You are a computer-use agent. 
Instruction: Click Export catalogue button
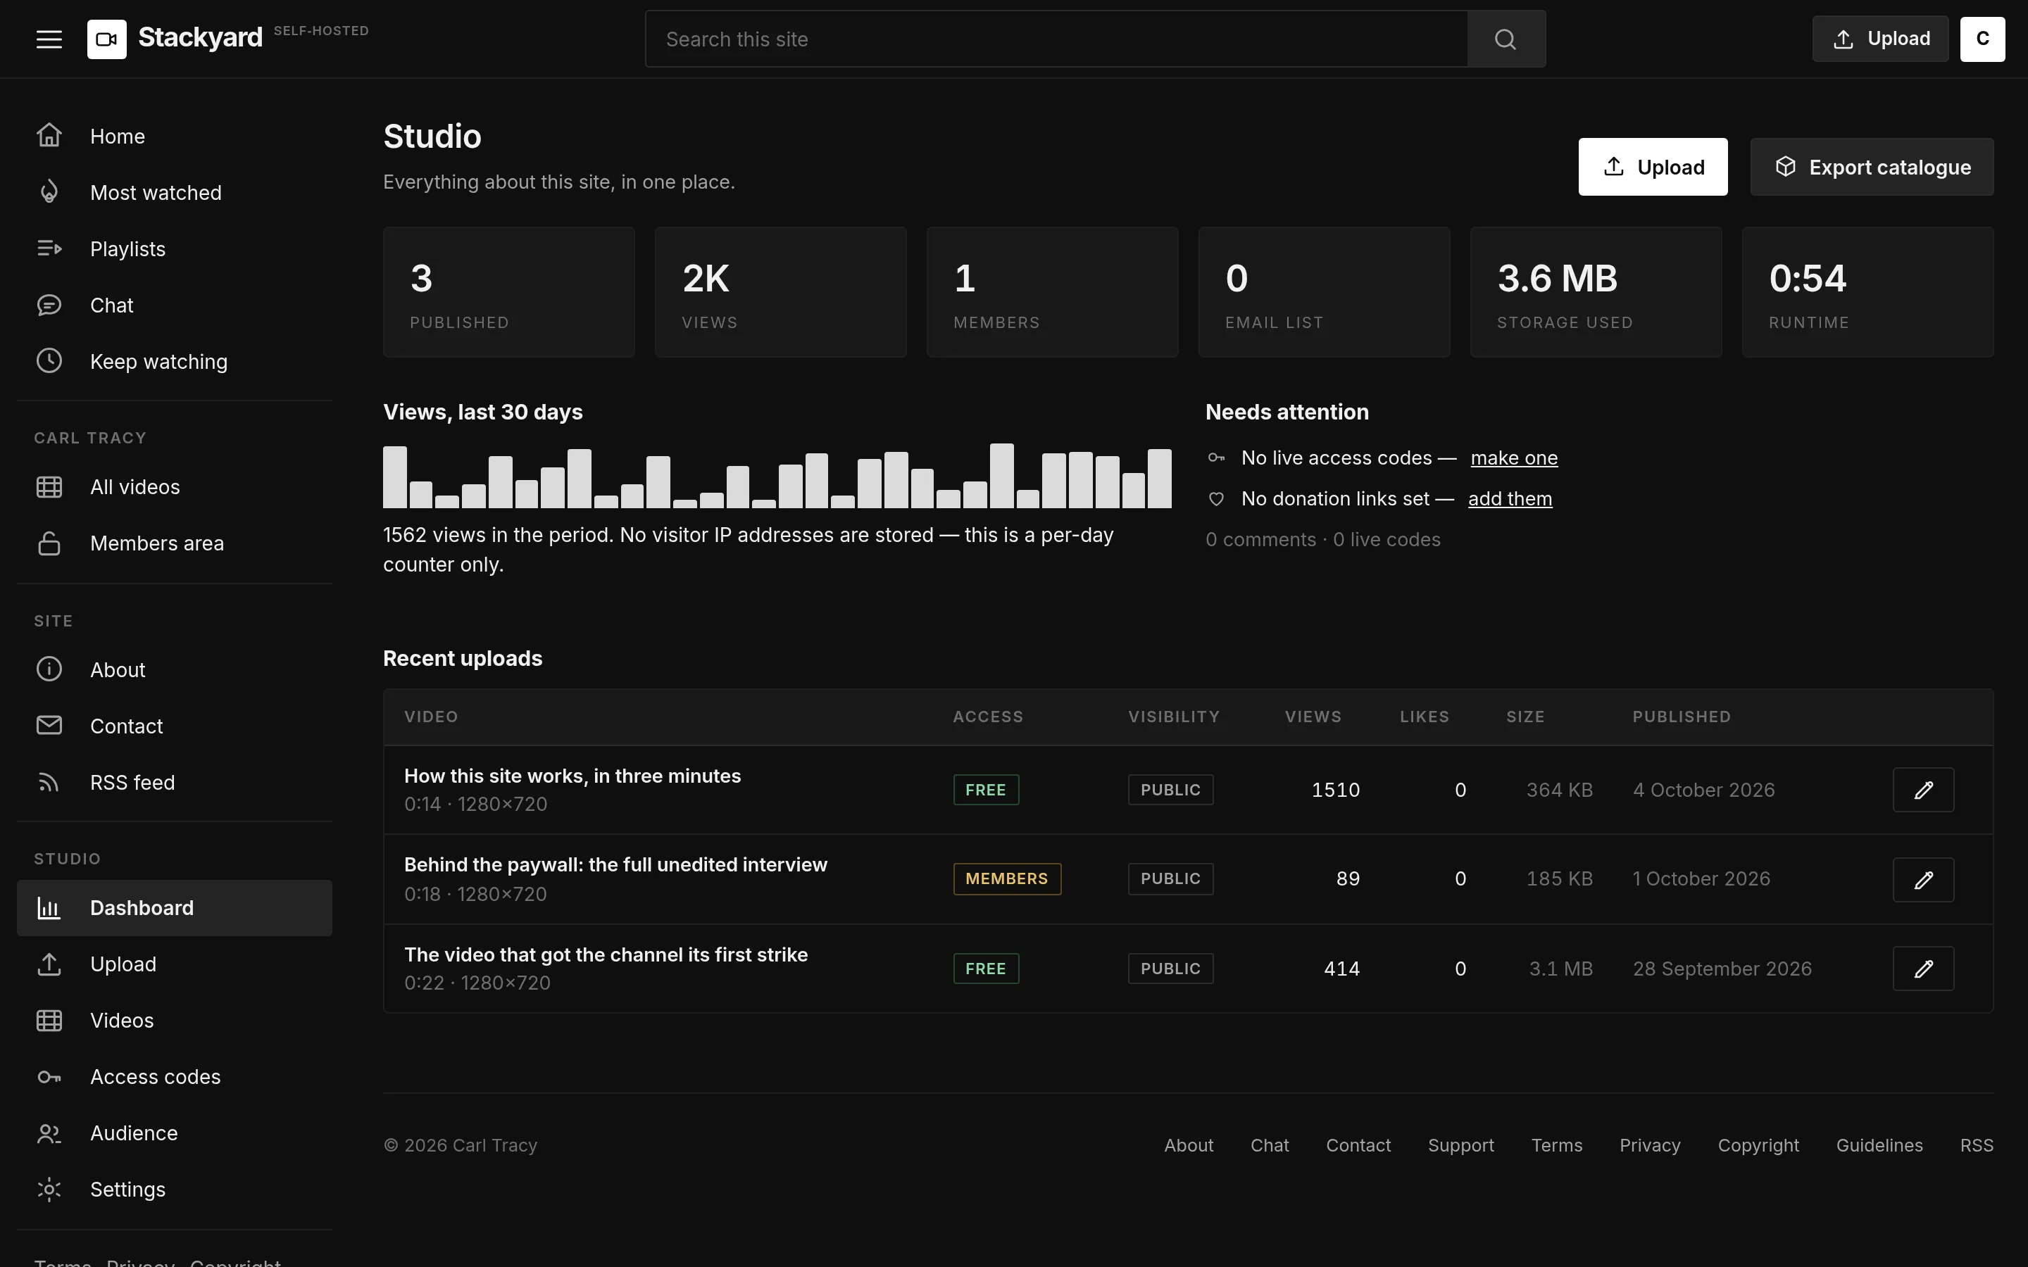pos(1871,167)
